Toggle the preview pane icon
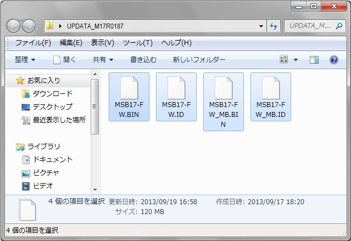351x241 pixels. click(x=314, y=60)
